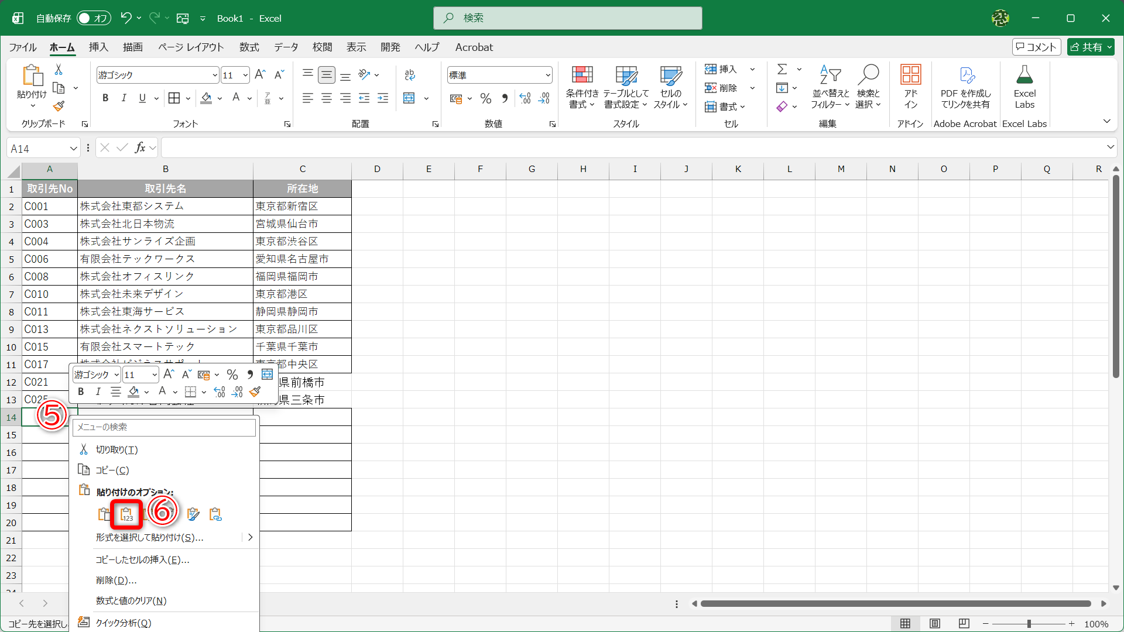Viewport: 1124px width, 632px height.
Task: Toggle 自動保存 (AutoSave) on
Action: point(93,18)
